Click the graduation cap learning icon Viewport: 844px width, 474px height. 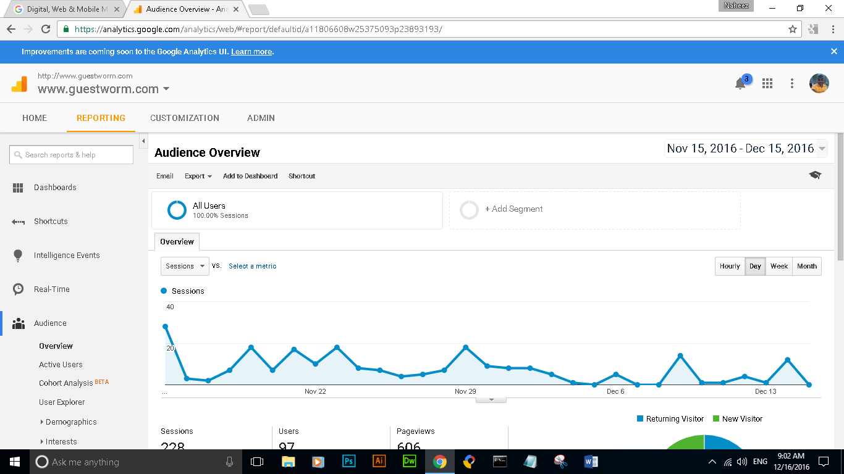point(815,175)
